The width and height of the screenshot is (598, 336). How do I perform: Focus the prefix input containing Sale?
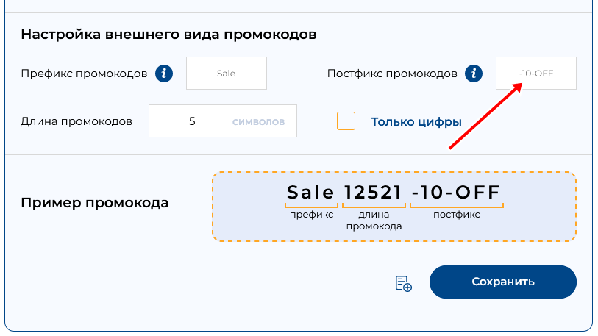(226, 74)
